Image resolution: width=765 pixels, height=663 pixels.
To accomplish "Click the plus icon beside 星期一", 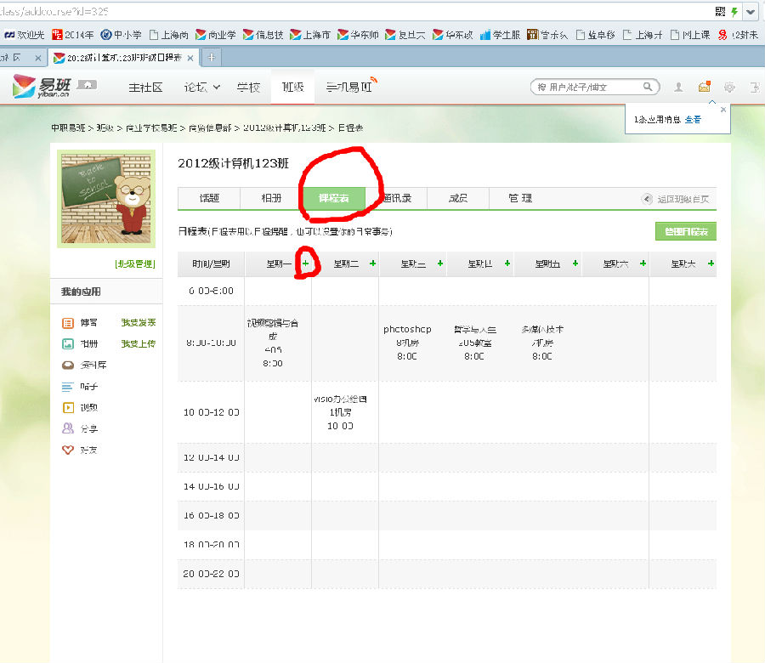I will (306, 264).
